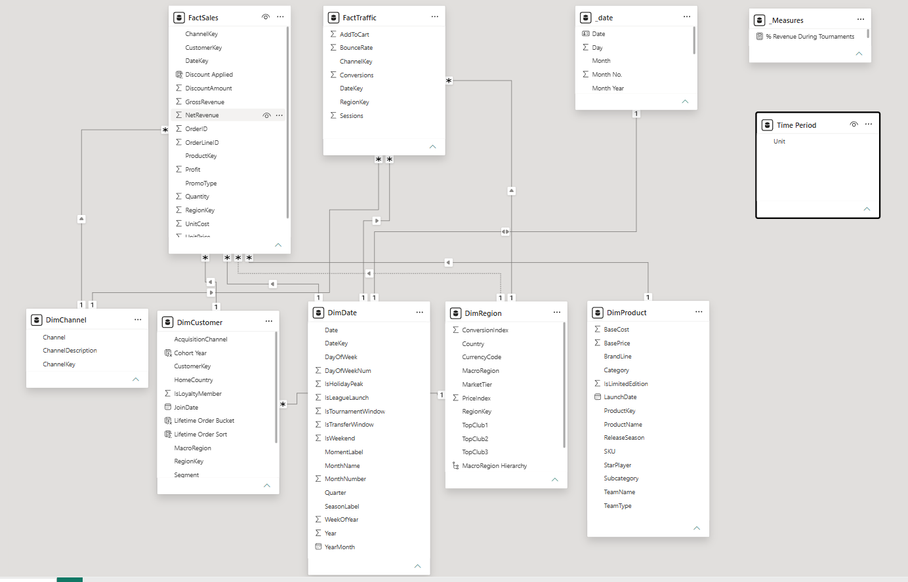Click the DimDate table icon
The height and width of the screenshot is (582, 908).
[x=319, y=313]
